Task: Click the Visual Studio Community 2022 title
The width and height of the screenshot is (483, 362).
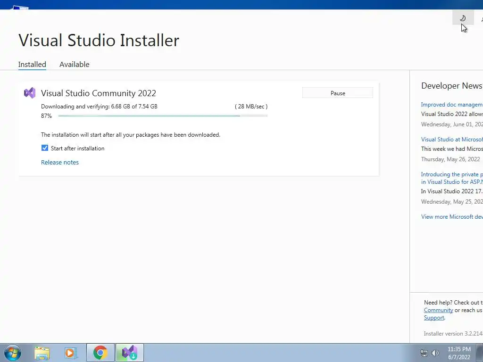Action: pos(99,93)
